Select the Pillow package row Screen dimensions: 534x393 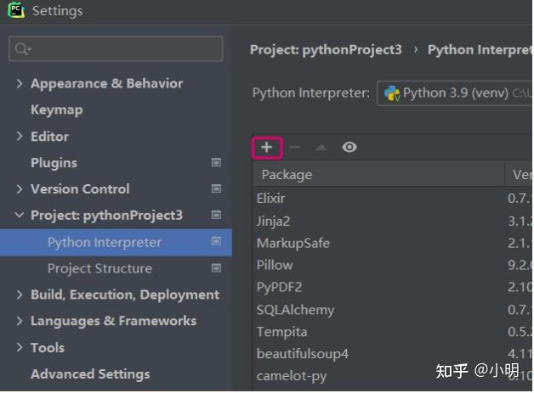pyautogui.click(x=275, y=265)
